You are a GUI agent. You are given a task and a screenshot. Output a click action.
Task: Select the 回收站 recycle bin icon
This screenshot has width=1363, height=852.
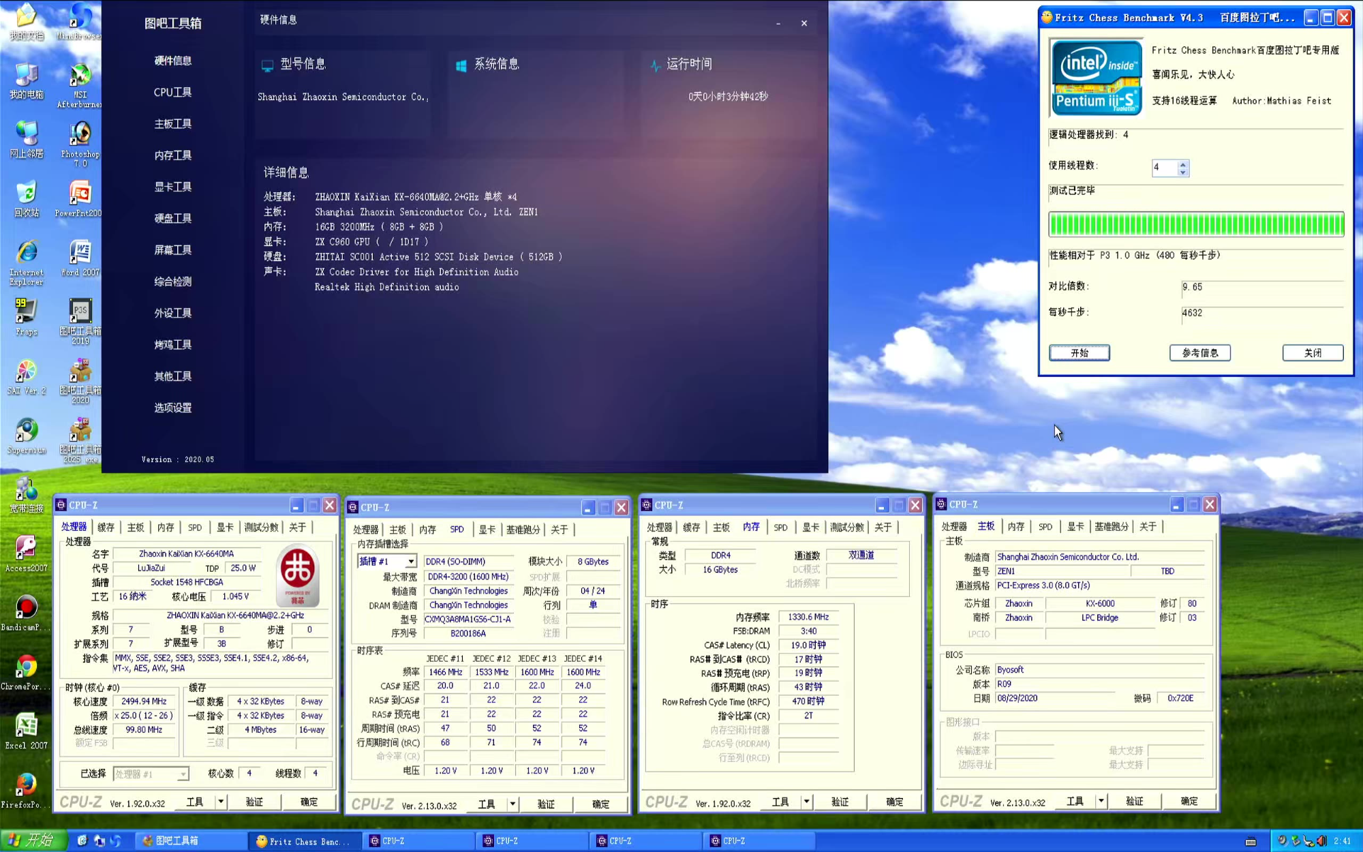27,199
